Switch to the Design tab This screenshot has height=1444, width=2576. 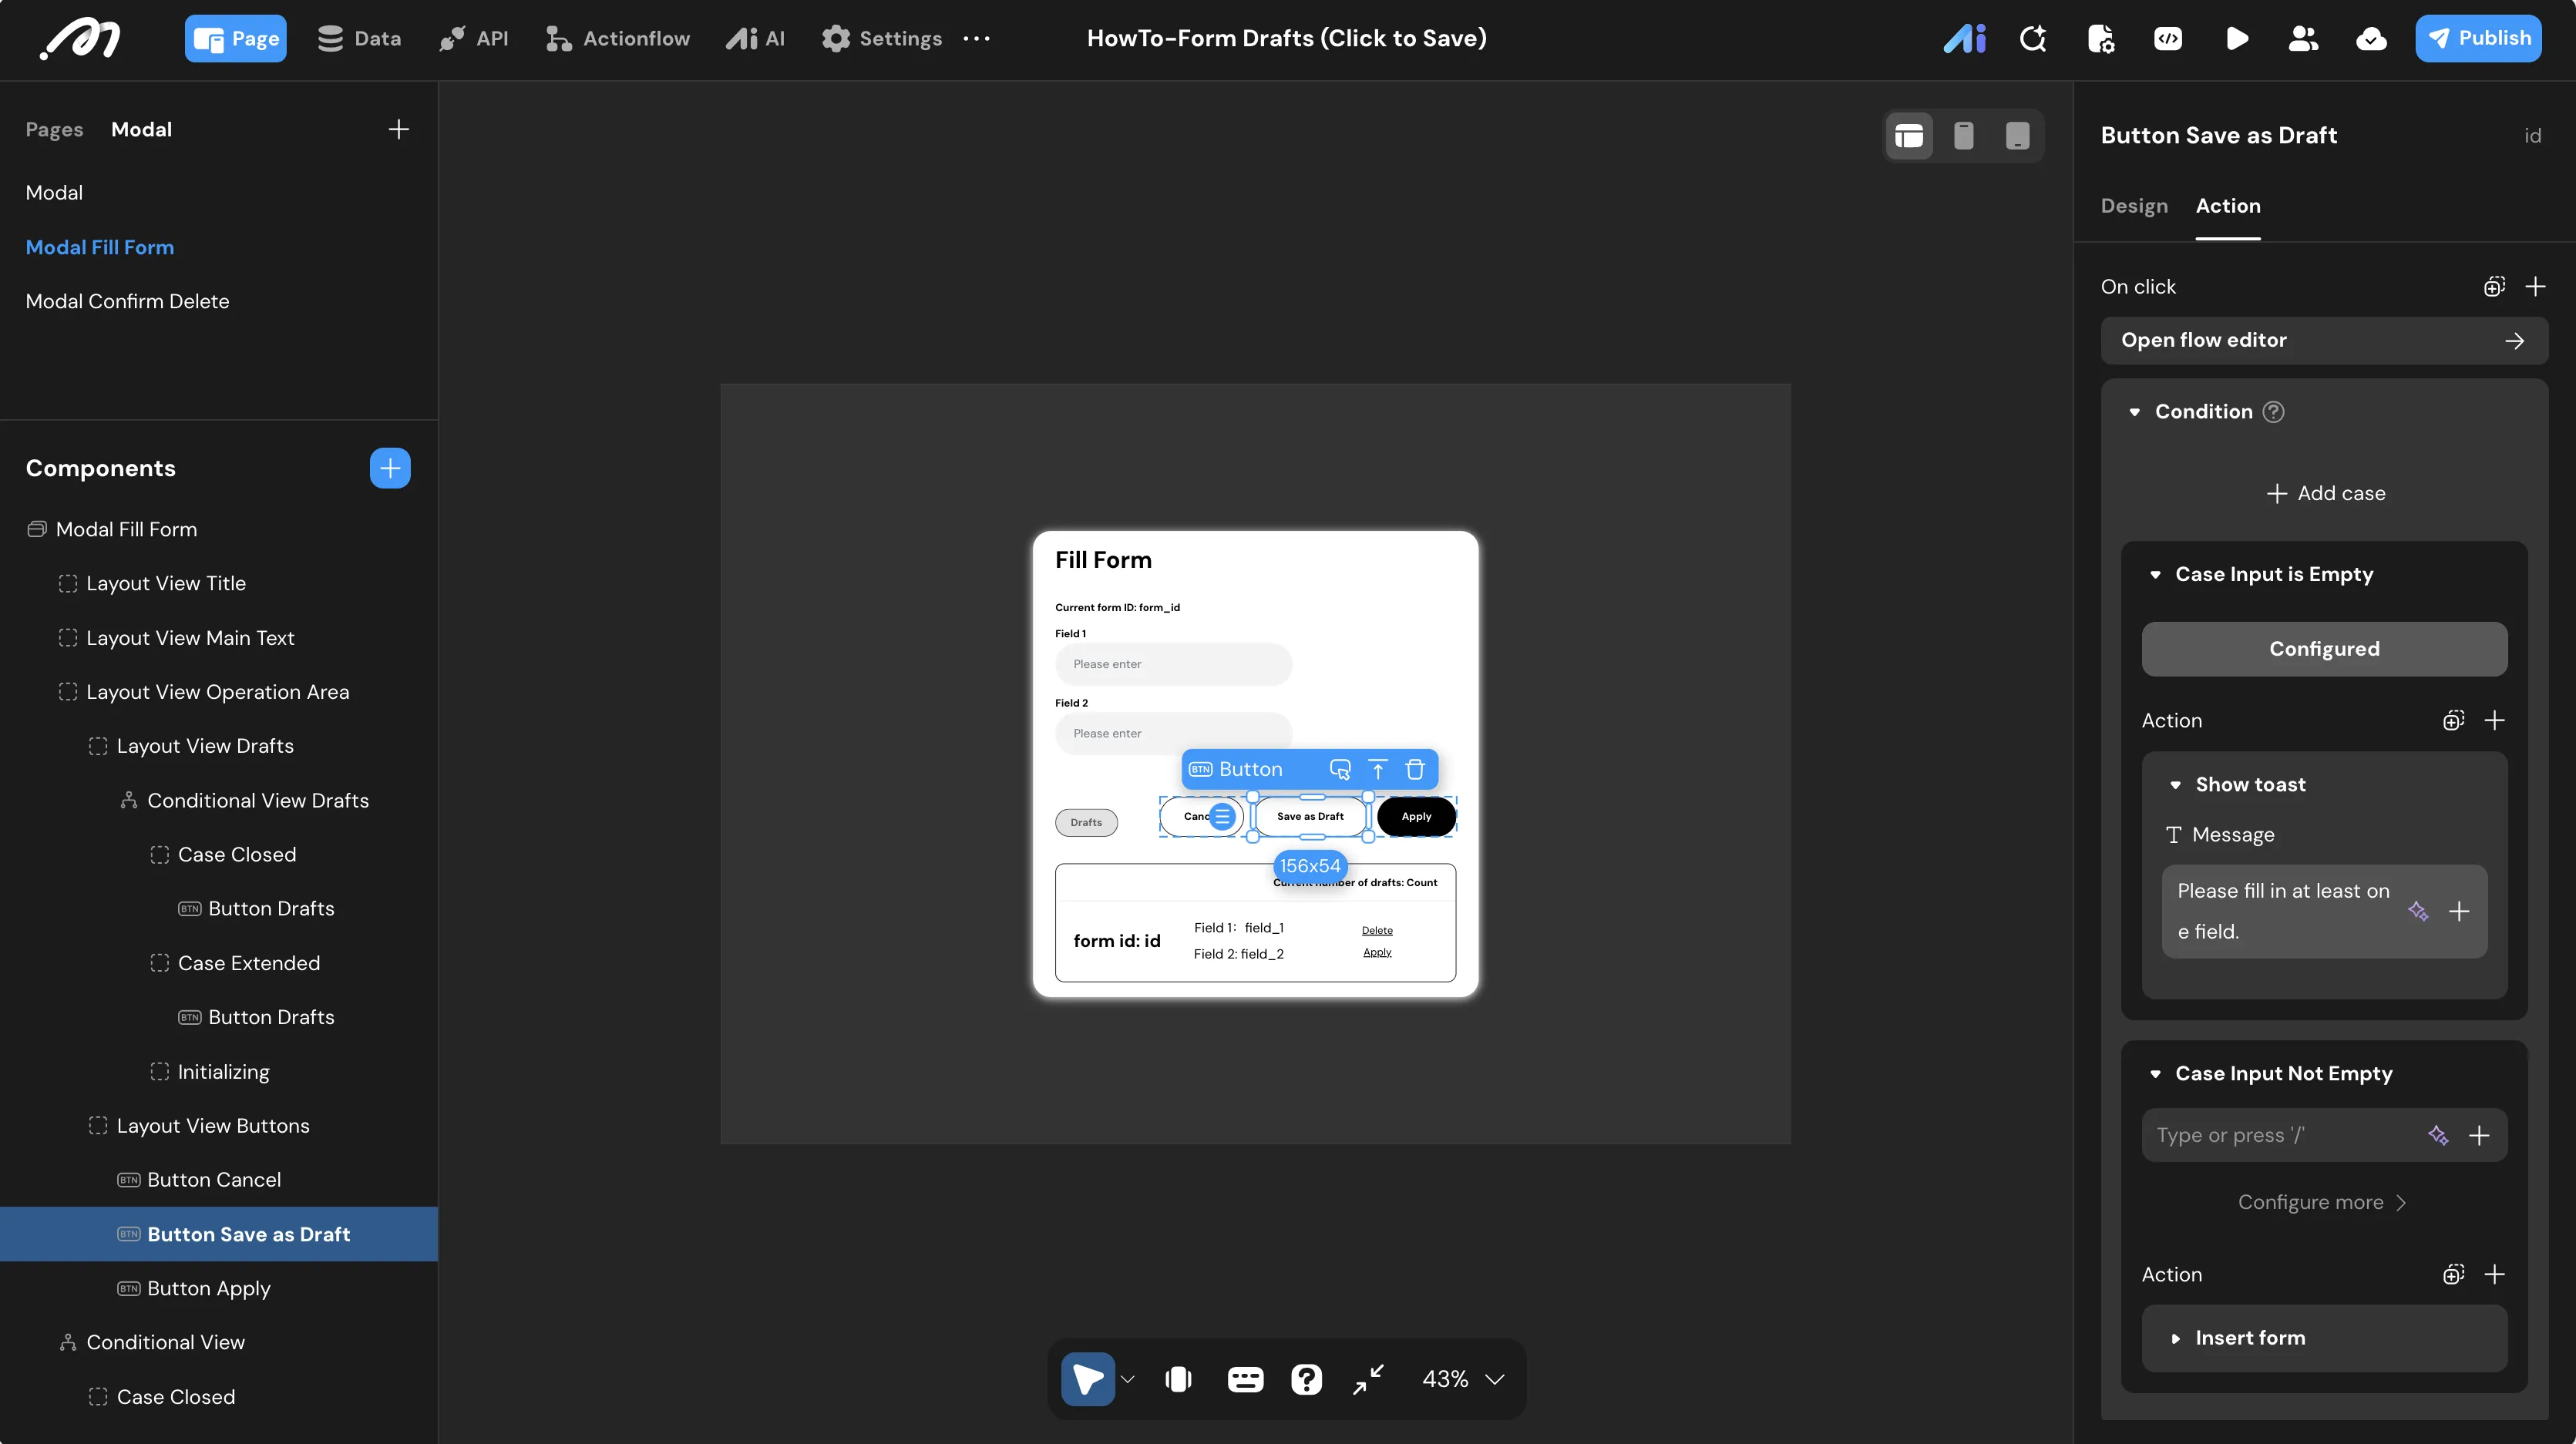(x=2134, y=206)
